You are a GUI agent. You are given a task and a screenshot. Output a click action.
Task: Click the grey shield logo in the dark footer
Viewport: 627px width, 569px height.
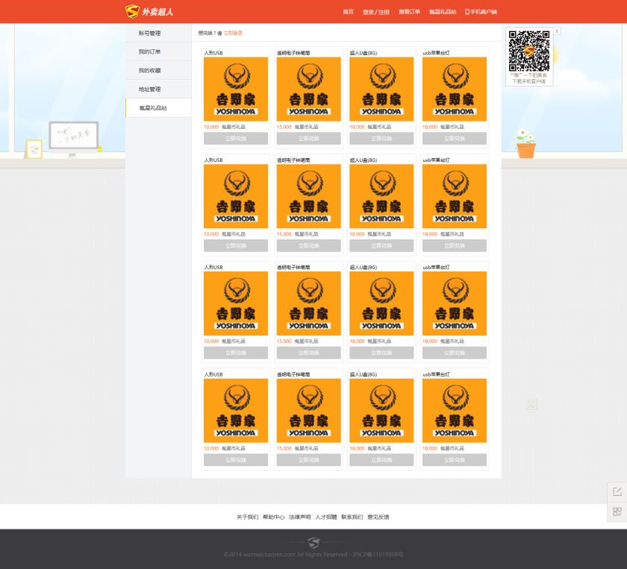click(x=313, y=542)
